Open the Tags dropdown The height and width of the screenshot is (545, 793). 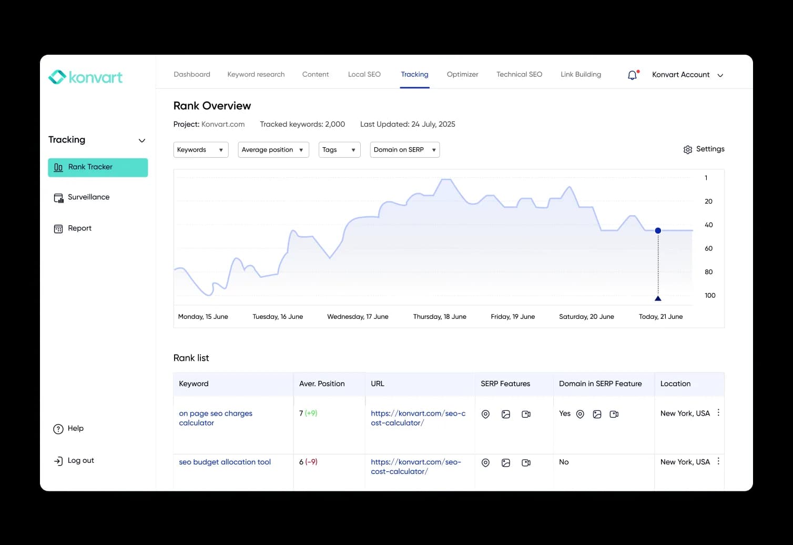coord(340,150)
